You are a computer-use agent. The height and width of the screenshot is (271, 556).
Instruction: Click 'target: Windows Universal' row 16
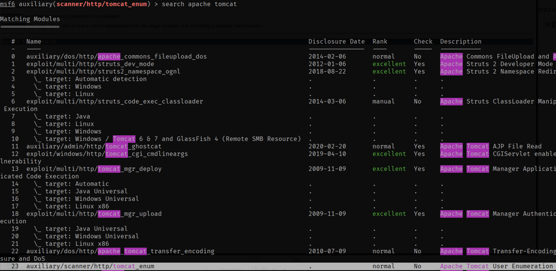[86, 199]
